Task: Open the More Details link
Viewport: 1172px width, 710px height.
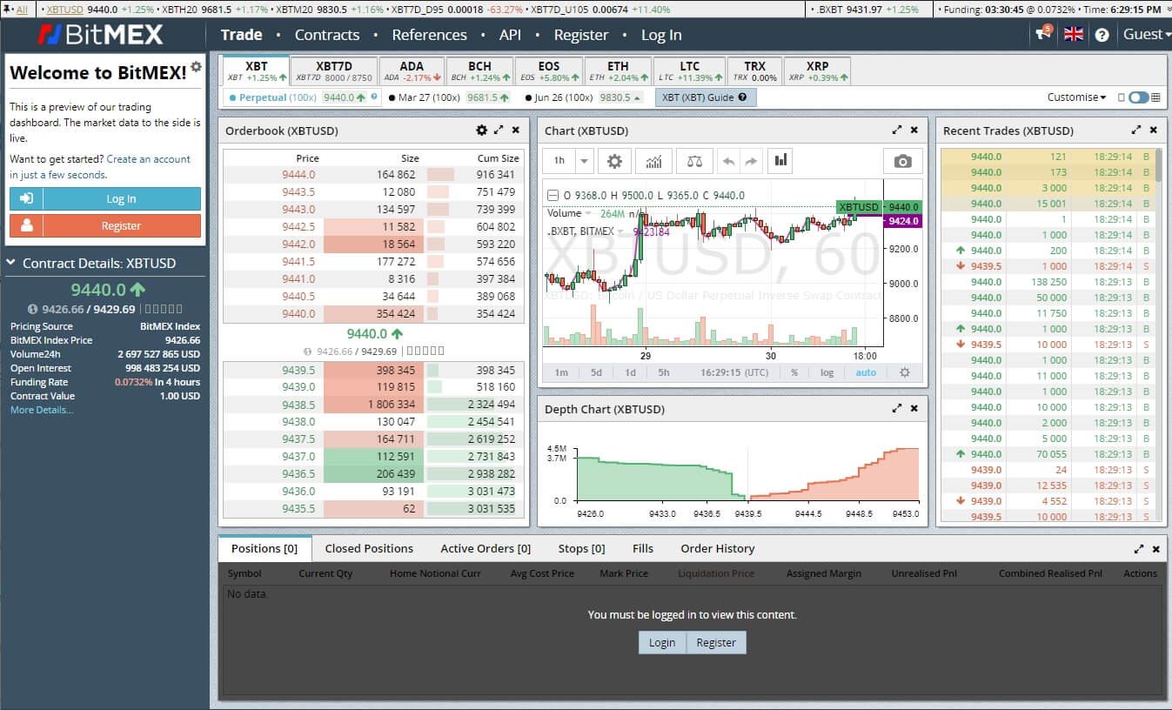Action: 42,410
